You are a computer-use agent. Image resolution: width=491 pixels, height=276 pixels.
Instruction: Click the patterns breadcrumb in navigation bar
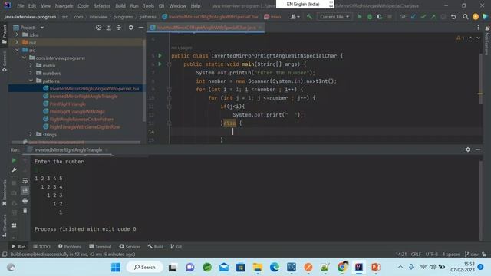click(x=147, y=17)
